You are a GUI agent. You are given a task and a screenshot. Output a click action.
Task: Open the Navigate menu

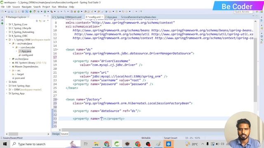(26, 7)
